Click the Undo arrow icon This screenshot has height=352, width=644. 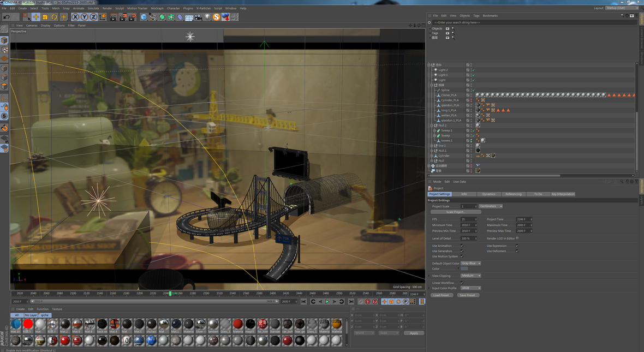(x=7, y=17)
